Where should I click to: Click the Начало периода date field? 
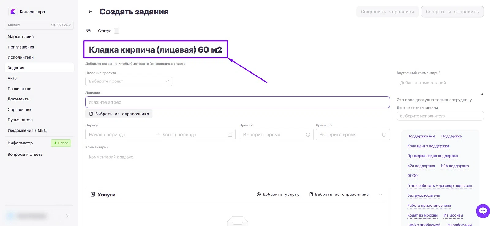coord(120,135)
